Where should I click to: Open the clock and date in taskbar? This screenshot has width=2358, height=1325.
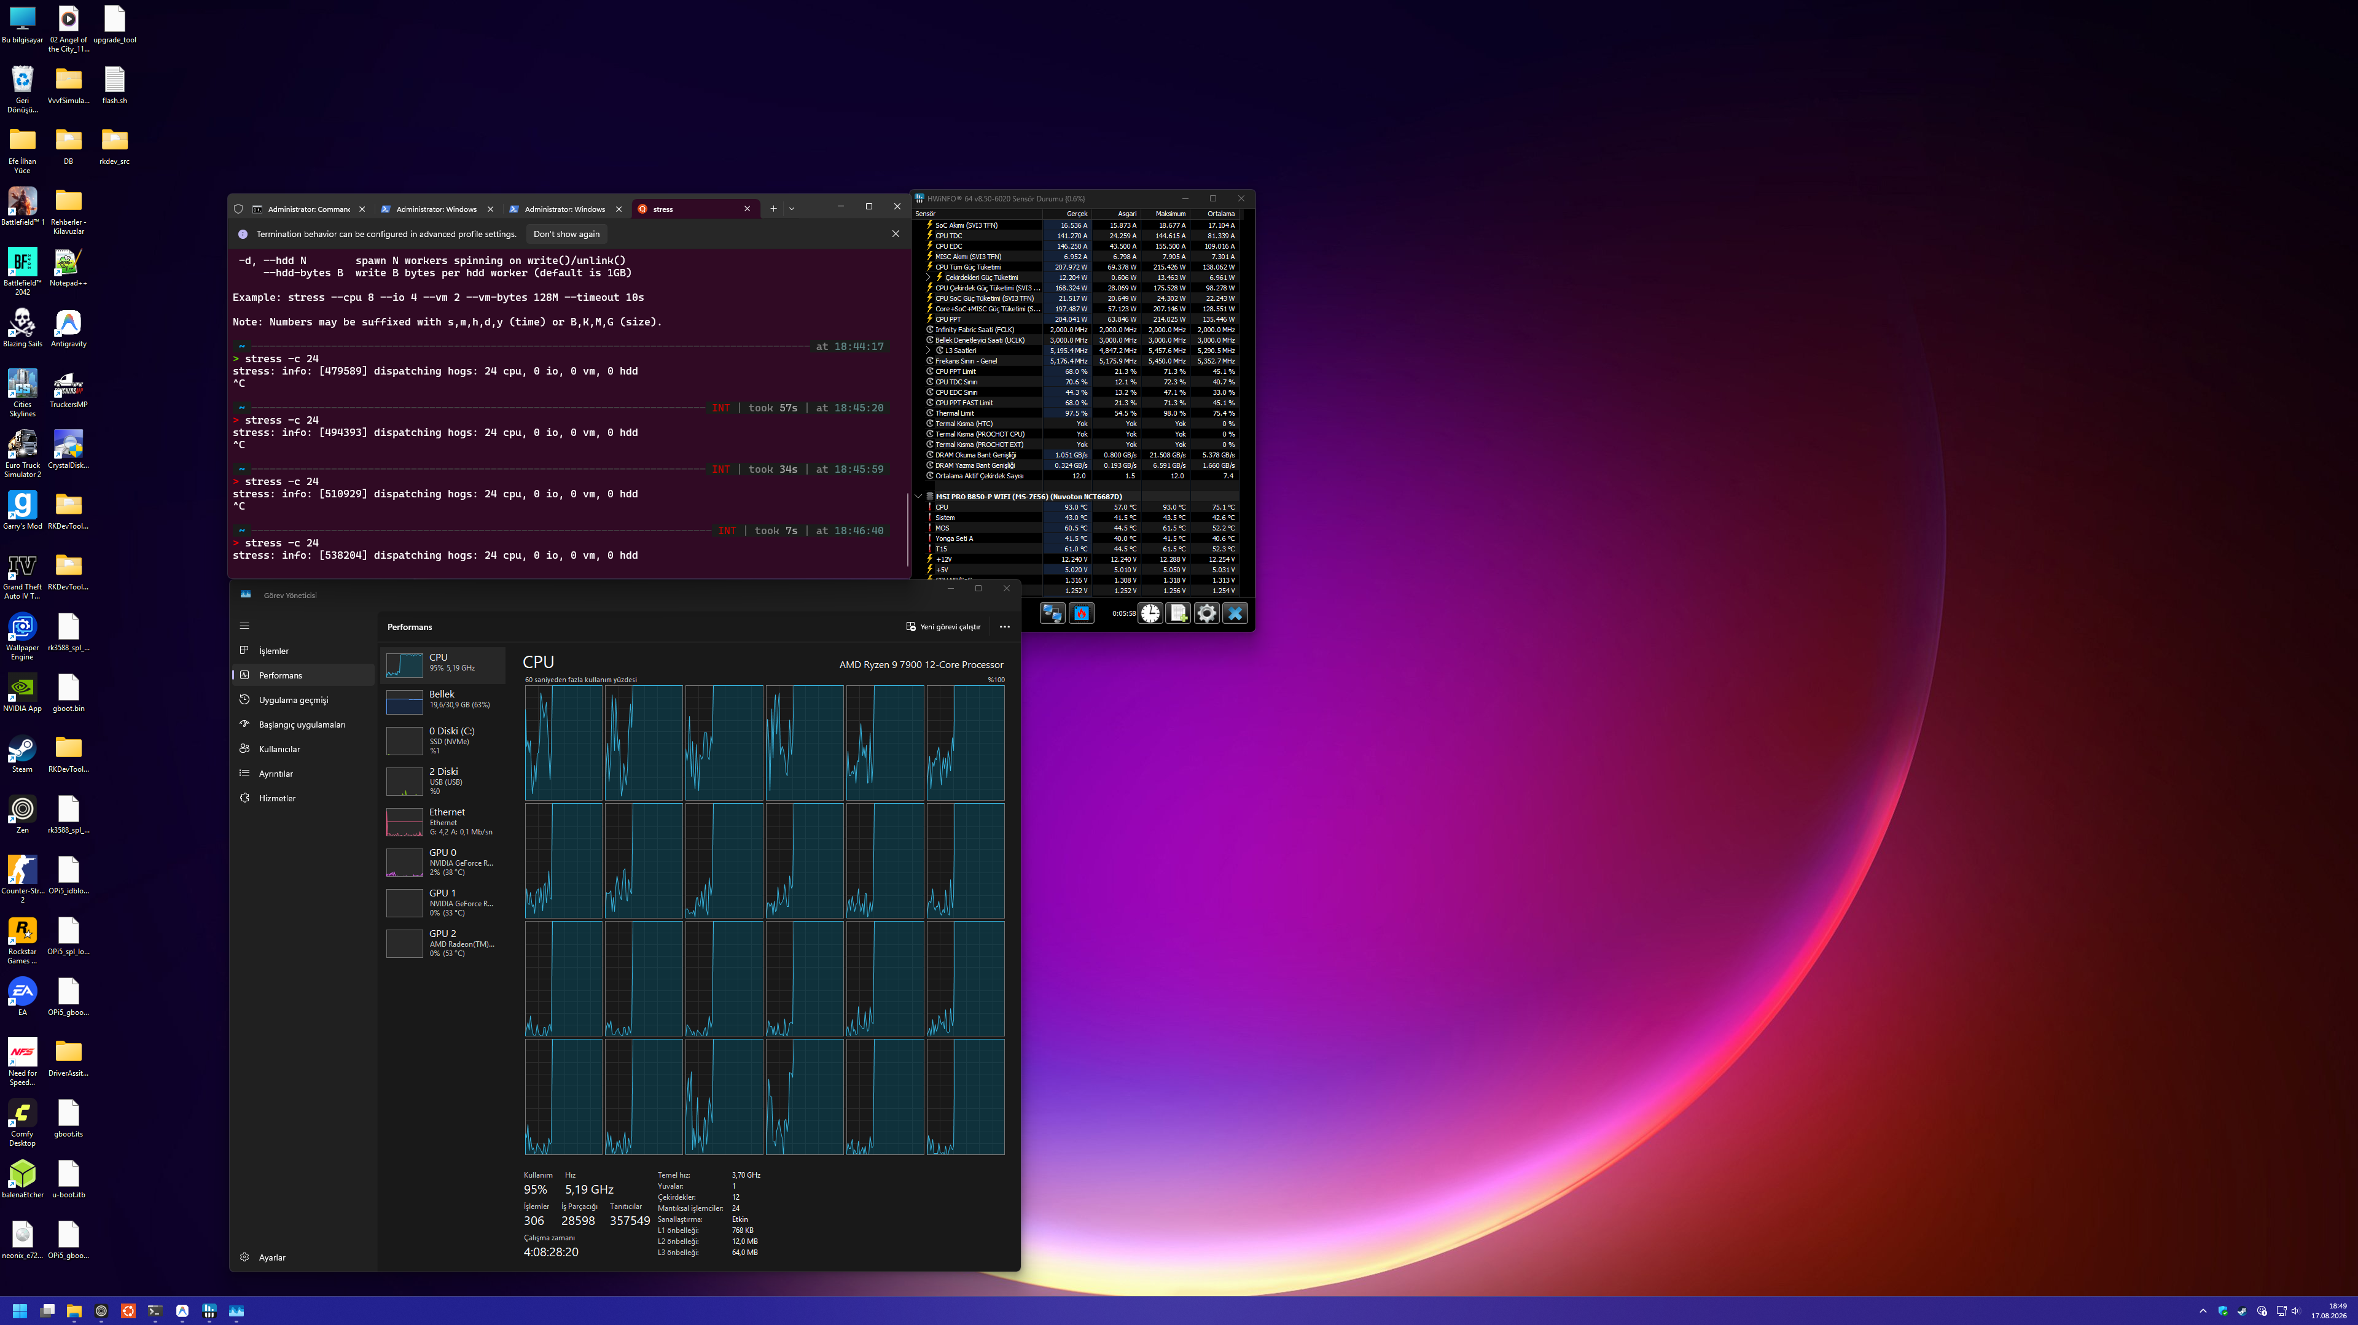pos(2330,1310)
